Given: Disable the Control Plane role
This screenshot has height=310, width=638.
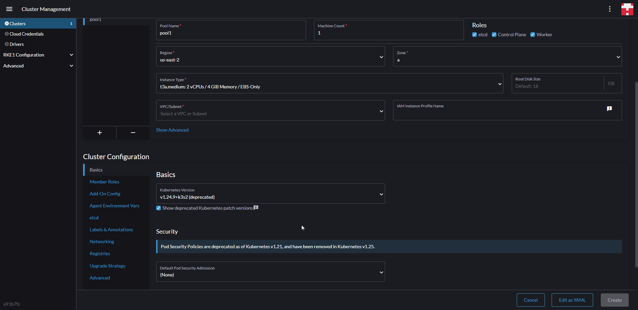Looking at the screenshot, I should (x=494, y=35).
